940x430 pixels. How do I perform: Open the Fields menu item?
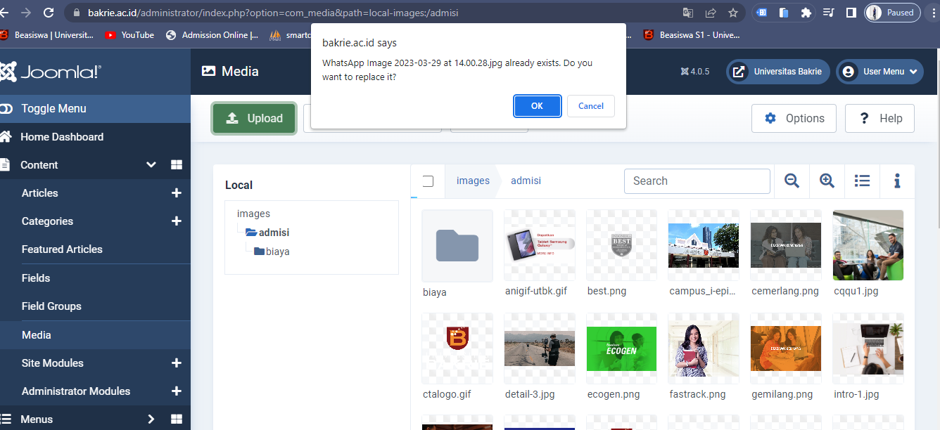(36, 278)
